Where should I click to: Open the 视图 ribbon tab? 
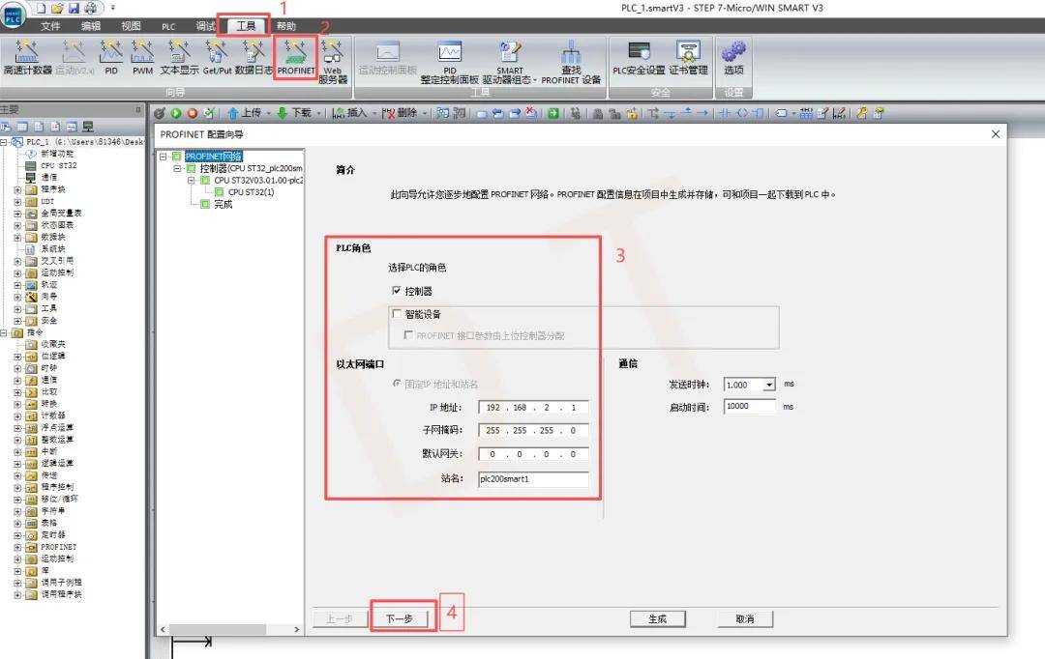(131, 26)
